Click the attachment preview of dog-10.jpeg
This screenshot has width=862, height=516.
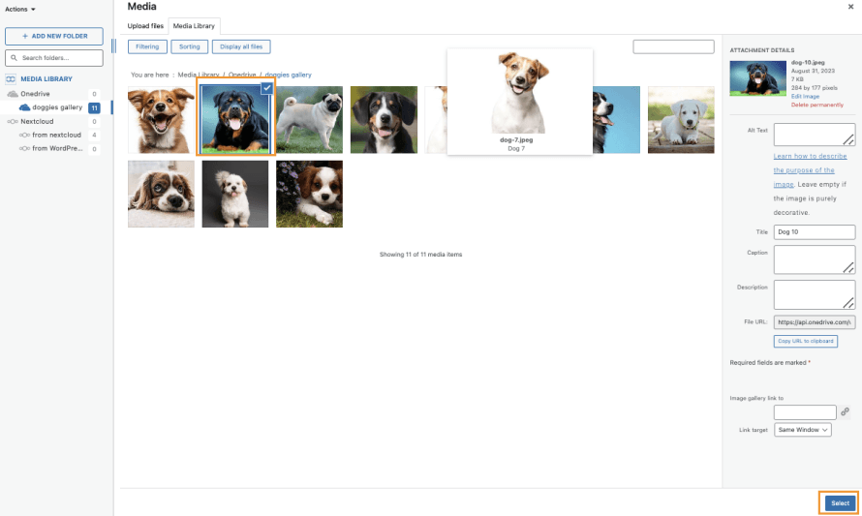coord(758,78)
